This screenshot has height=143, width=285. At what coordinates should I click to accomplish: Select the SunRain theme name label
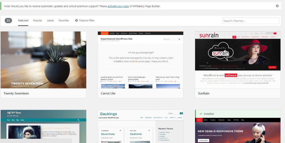[x=203, y=93]
